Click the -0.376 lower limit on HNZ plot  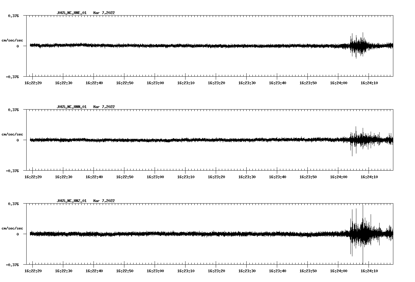pos(12,265)
